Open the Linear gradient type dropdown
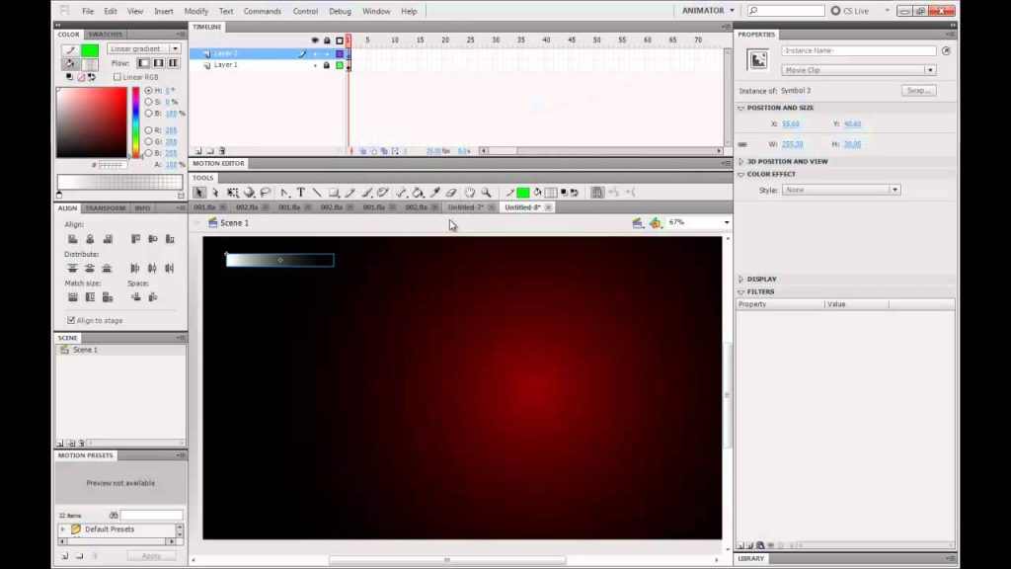The width and height of the screenshot is (1011, 569). (x=144, y=48)
